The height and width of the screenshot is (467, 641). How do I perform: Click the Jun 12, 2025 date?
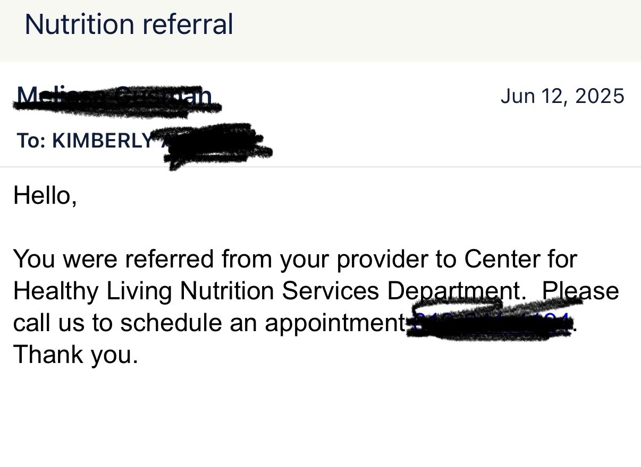562,96
